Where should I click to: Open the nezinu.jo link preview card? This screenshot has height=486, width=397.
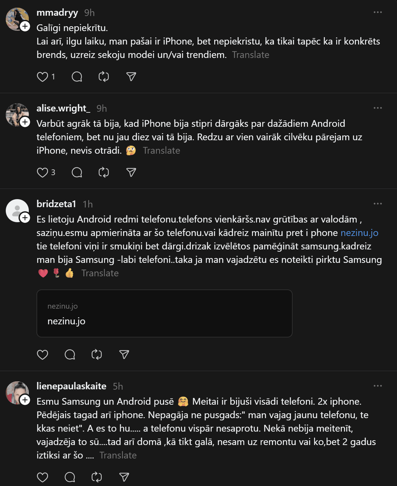164,313
